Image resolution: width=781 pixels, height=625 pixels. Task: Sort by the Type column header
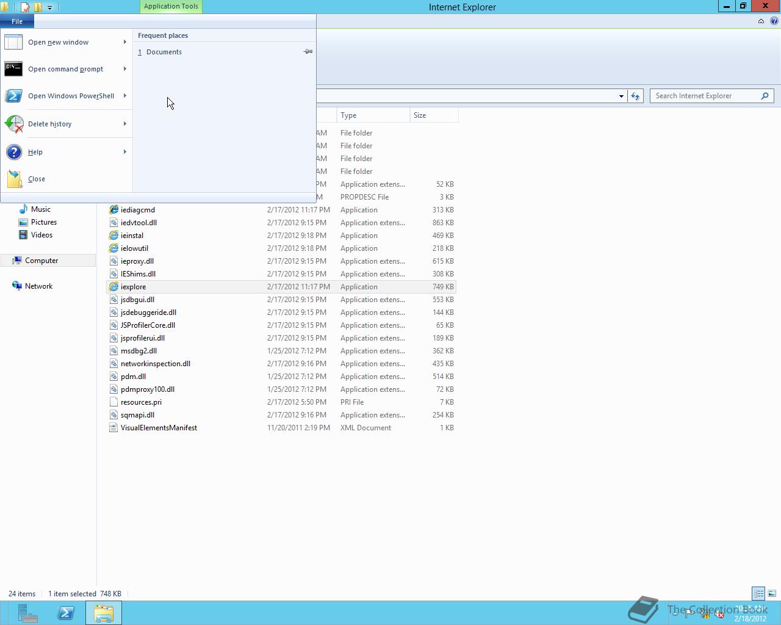click(373, 115)
